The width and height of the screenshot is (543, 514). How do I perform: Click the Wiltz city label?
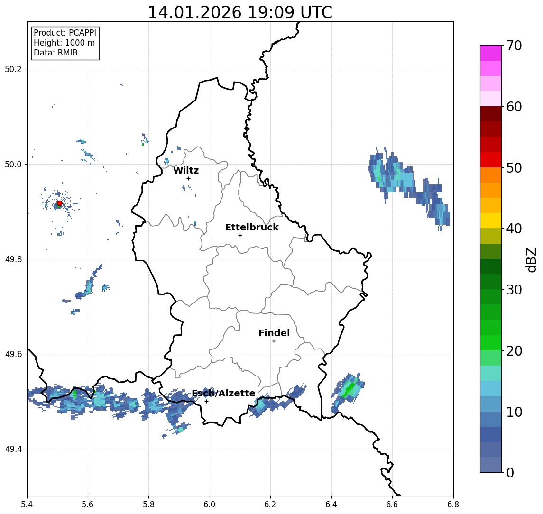(186, 170)
